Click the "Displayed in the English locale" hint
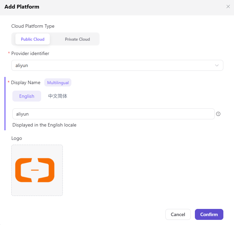 (44, 125)
